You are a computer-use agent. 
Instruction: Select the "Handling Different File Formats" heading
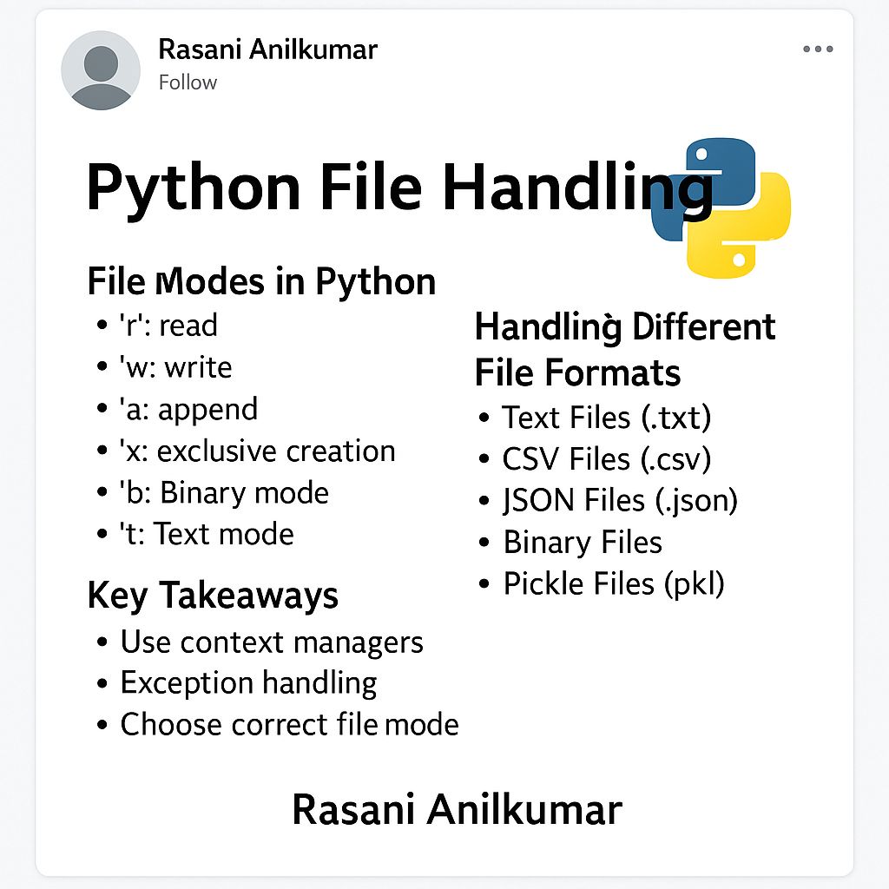(624, 350)
